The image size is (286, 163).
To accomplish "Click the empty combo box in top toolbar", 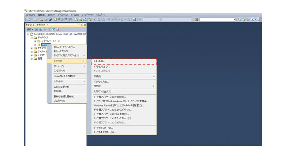I will tap(217, 20).
